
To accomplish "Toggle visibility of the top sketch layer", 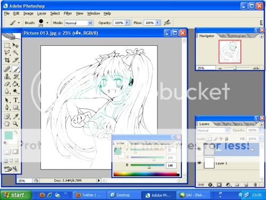I will point(199,149).
